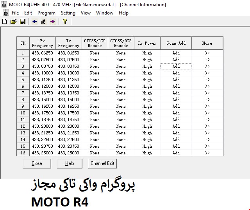Toggle Scan Add for channel 13

176,133
